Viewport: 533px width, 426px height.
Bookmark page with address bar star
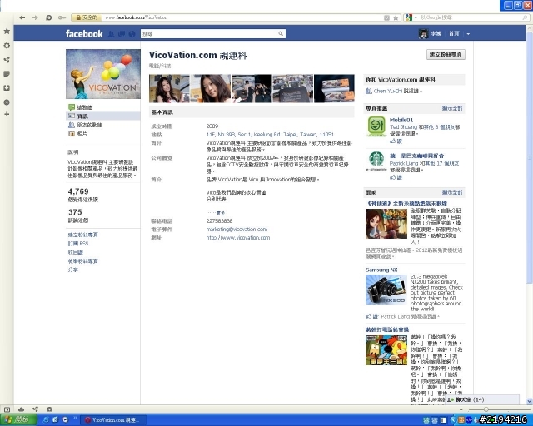click(x=396, y=17)
